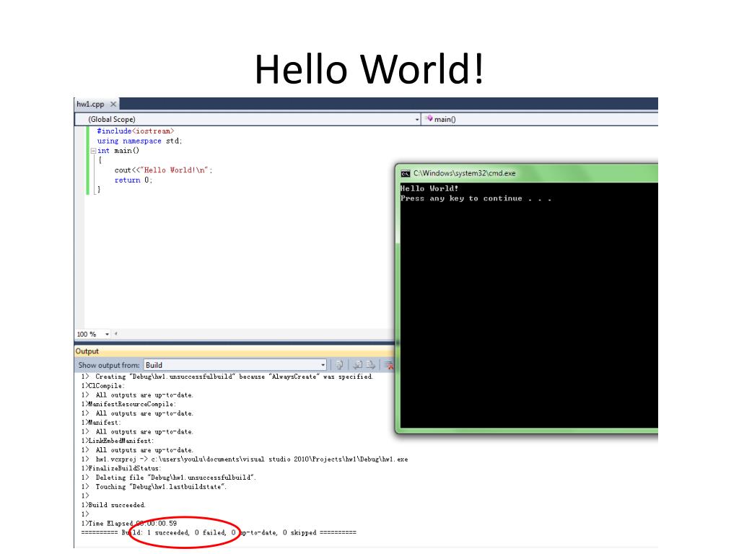Click the hw1.vcxproj -> hw1.exe output line
The image size is (739, 554).
pos(245,460)
